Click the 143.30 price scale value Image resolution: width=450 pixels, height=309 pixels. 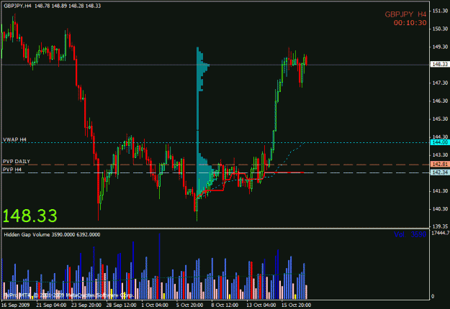click(x=440, y=155)
